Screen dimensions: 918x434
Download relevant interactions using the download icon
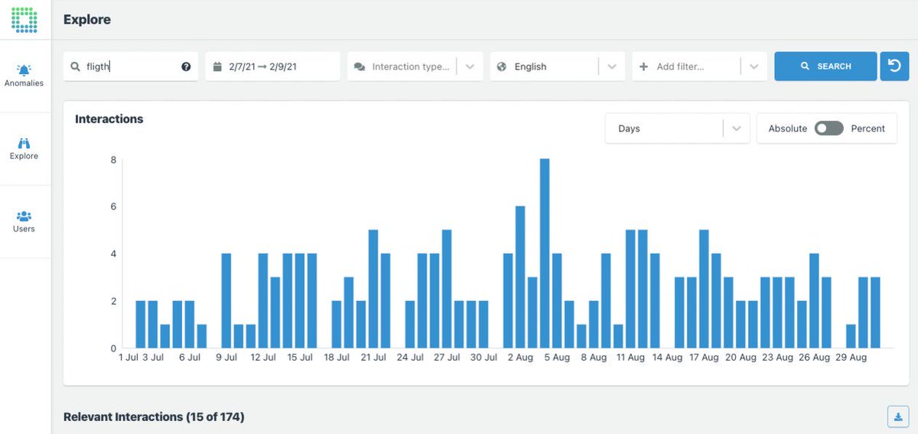click(x=897, y=416)
